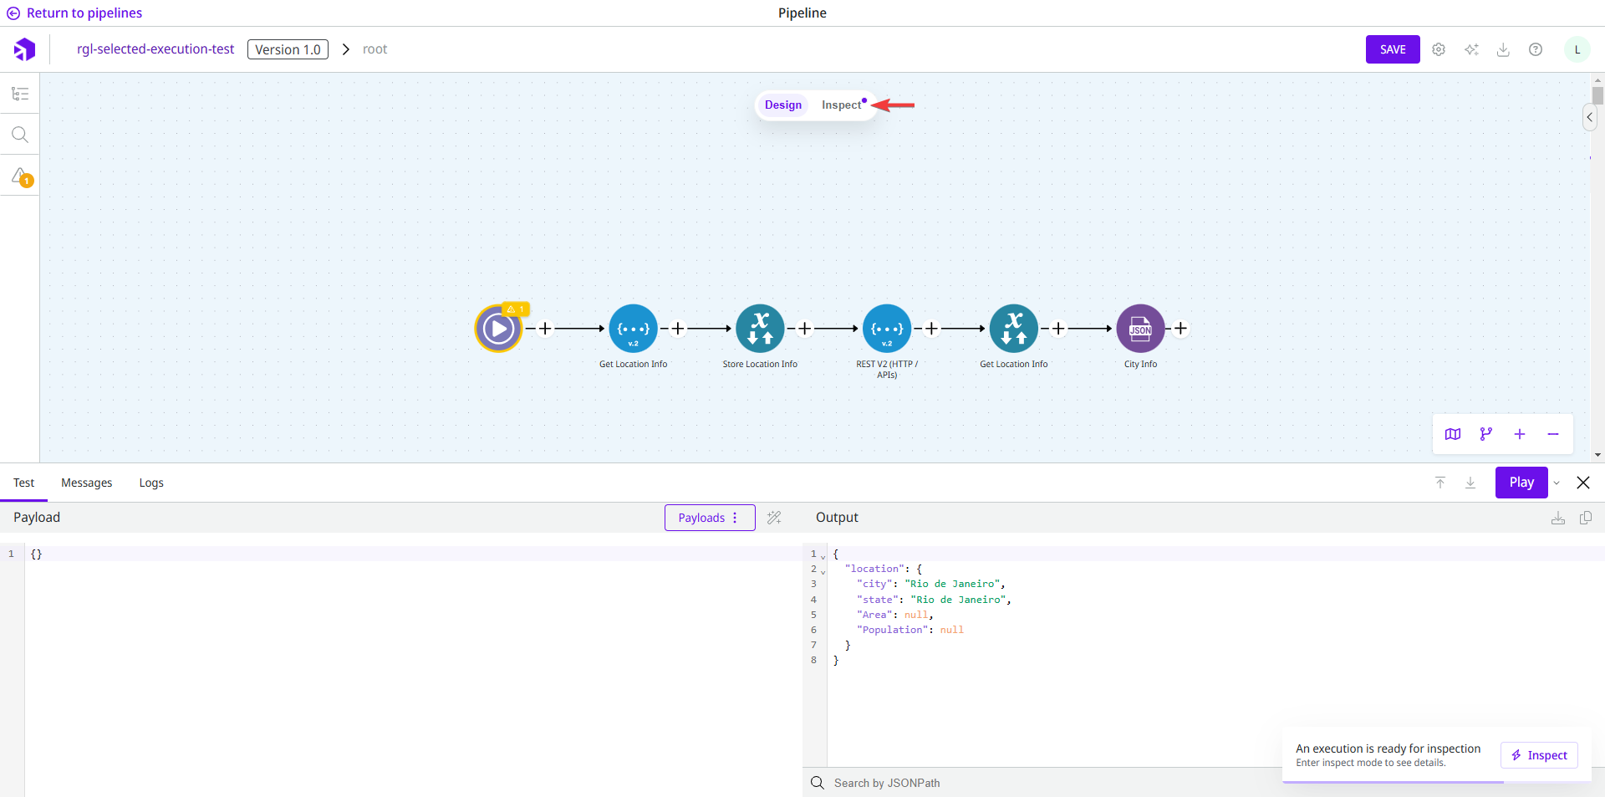Open the AI assistant sparkle icon

coord(1472,49)
